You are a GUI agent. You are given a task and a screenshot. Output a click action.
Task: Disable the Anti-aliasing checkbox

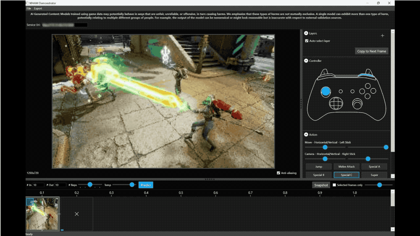click(x=278, y=173)
